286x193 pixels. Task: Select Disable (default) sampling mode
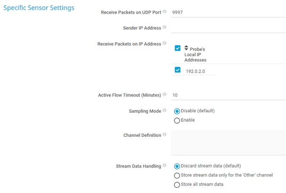click(177, 111)
